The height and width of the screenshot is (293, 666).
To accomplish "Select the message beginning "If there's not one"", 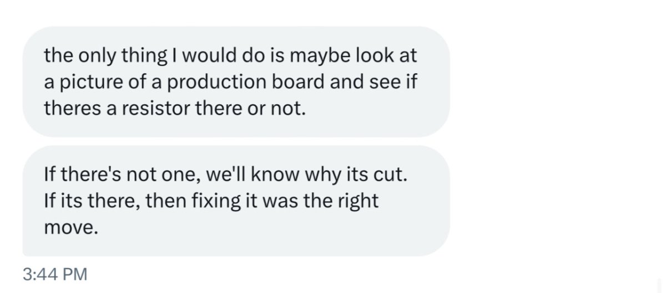I will (236, 201).
